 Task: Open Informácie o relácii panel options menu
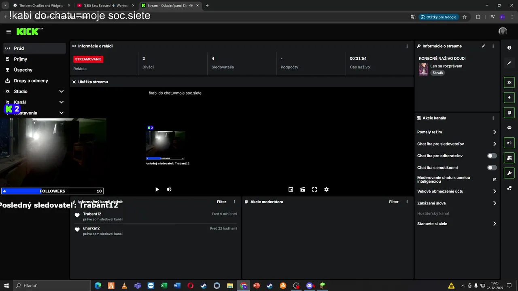click(x=407, y=46)
